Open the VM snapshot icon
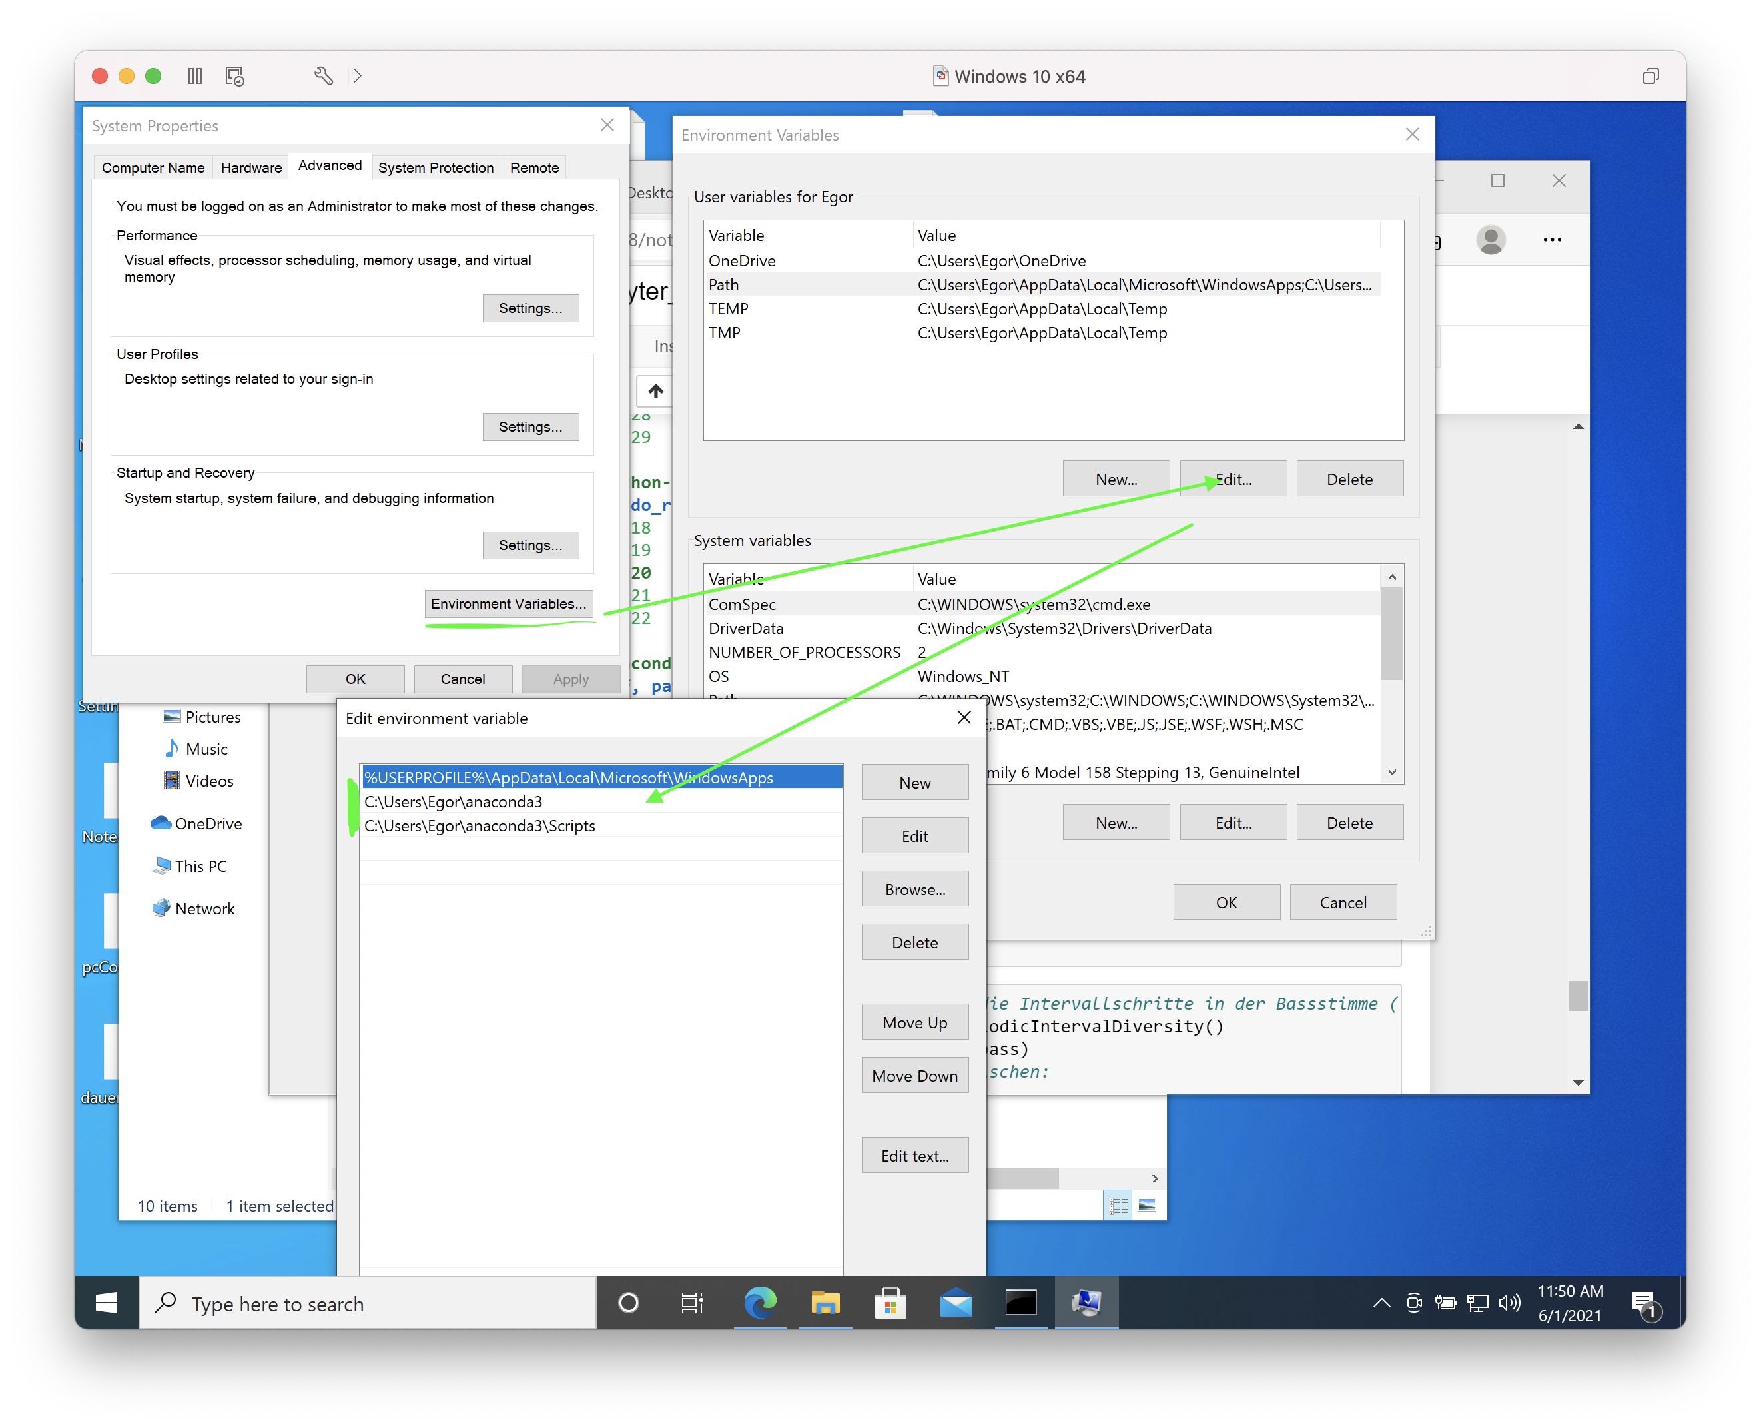 (234, 77)
